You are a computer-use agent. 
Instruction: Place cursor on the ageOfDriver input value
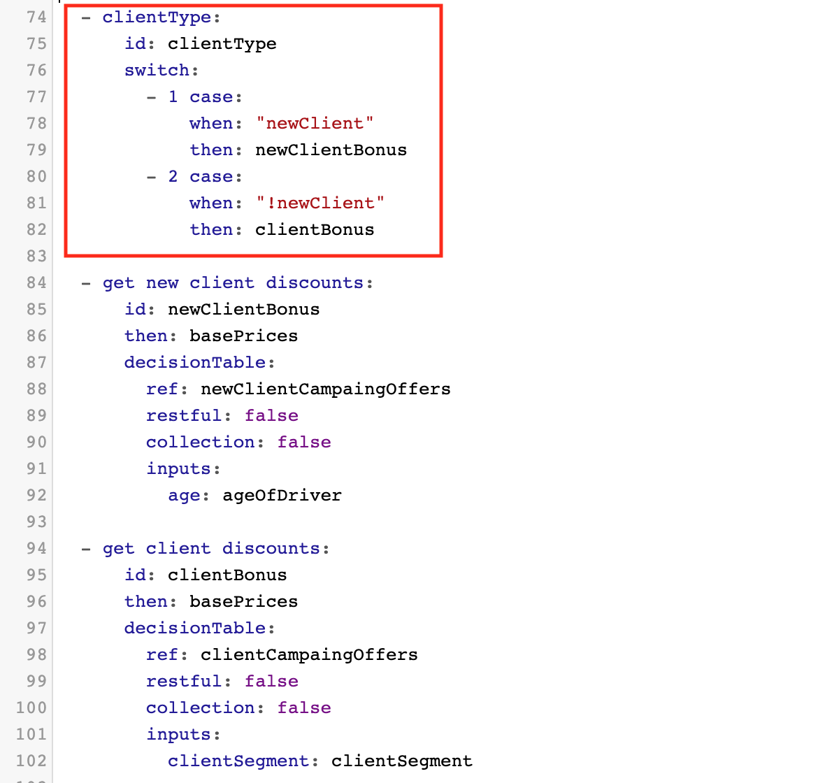click(282, 495)
